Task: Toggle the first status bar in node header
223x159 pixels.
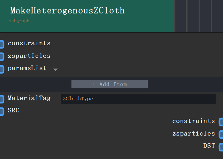Action: tap(181, 16)
